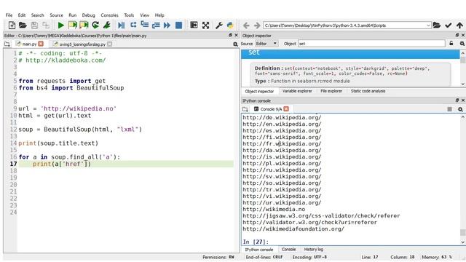Create a new file with toolbar icon
This screenshot has width=466, height=262.
pyautogui.click(x=12, y=25)
